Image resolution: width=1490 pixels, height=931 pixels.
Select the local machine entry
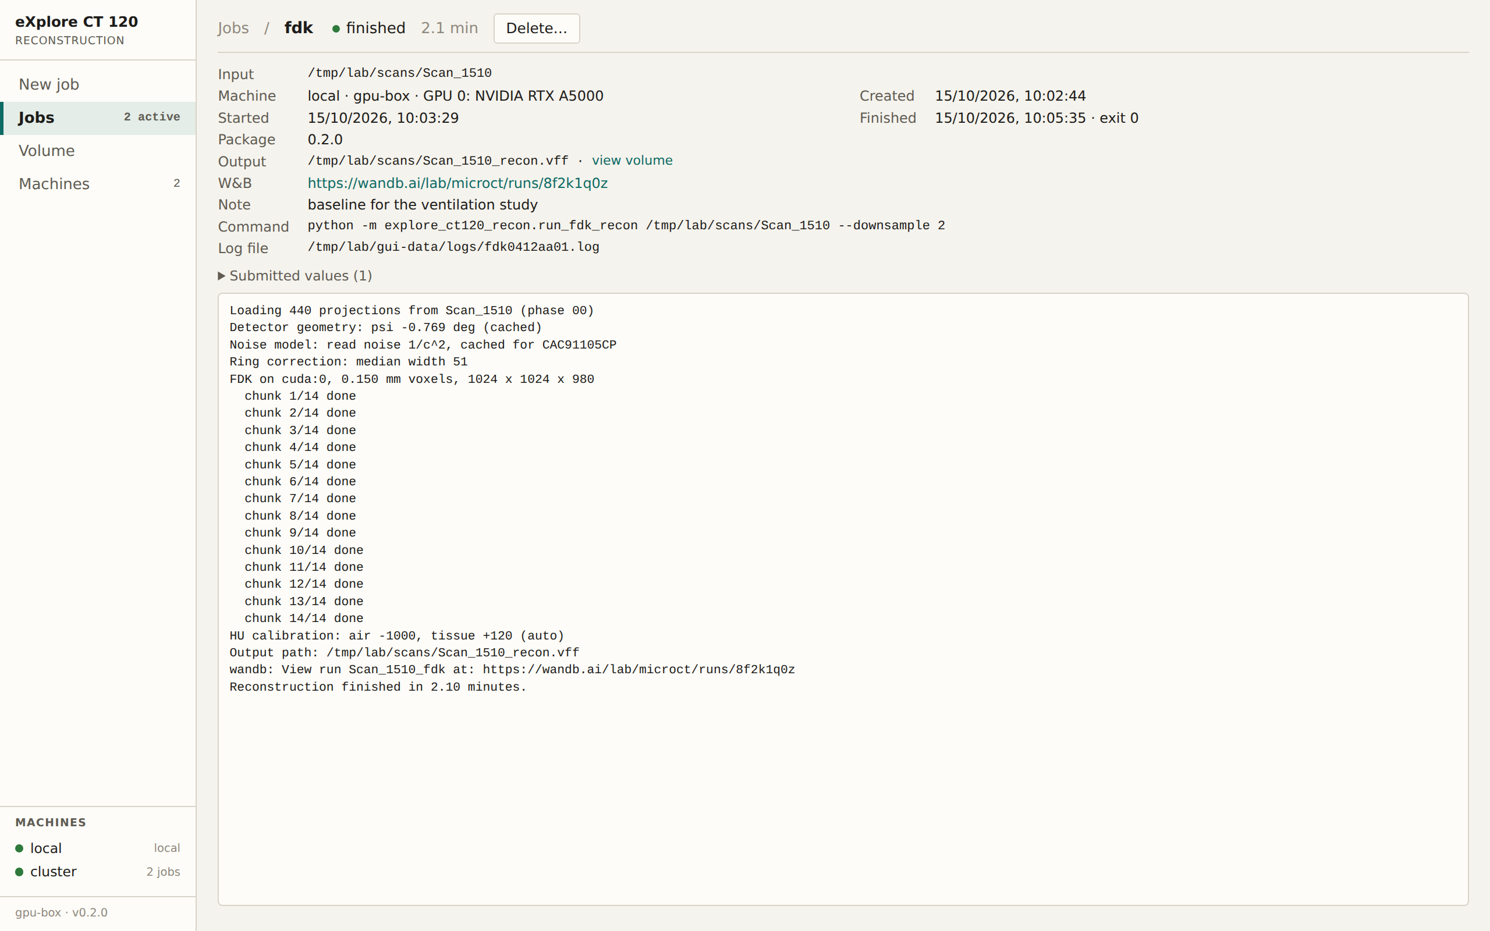(98, 848)
